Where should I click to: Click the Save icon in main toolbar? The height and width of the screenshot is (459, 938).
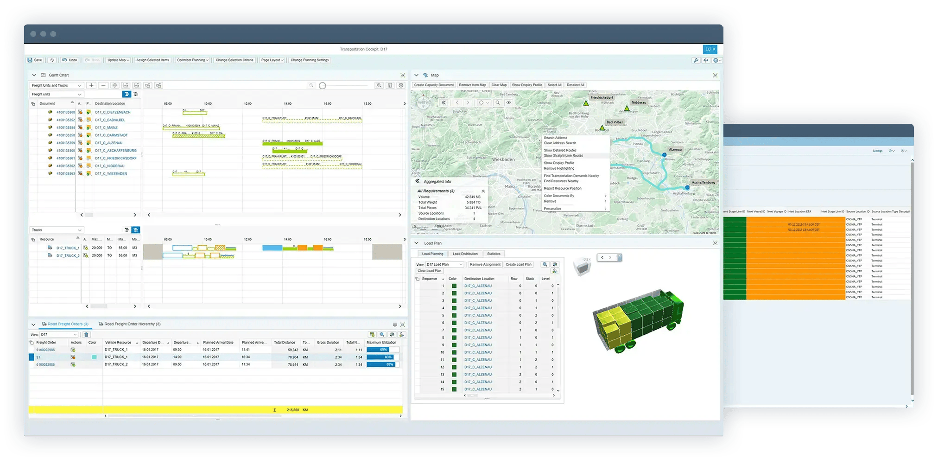coord(30,60)
